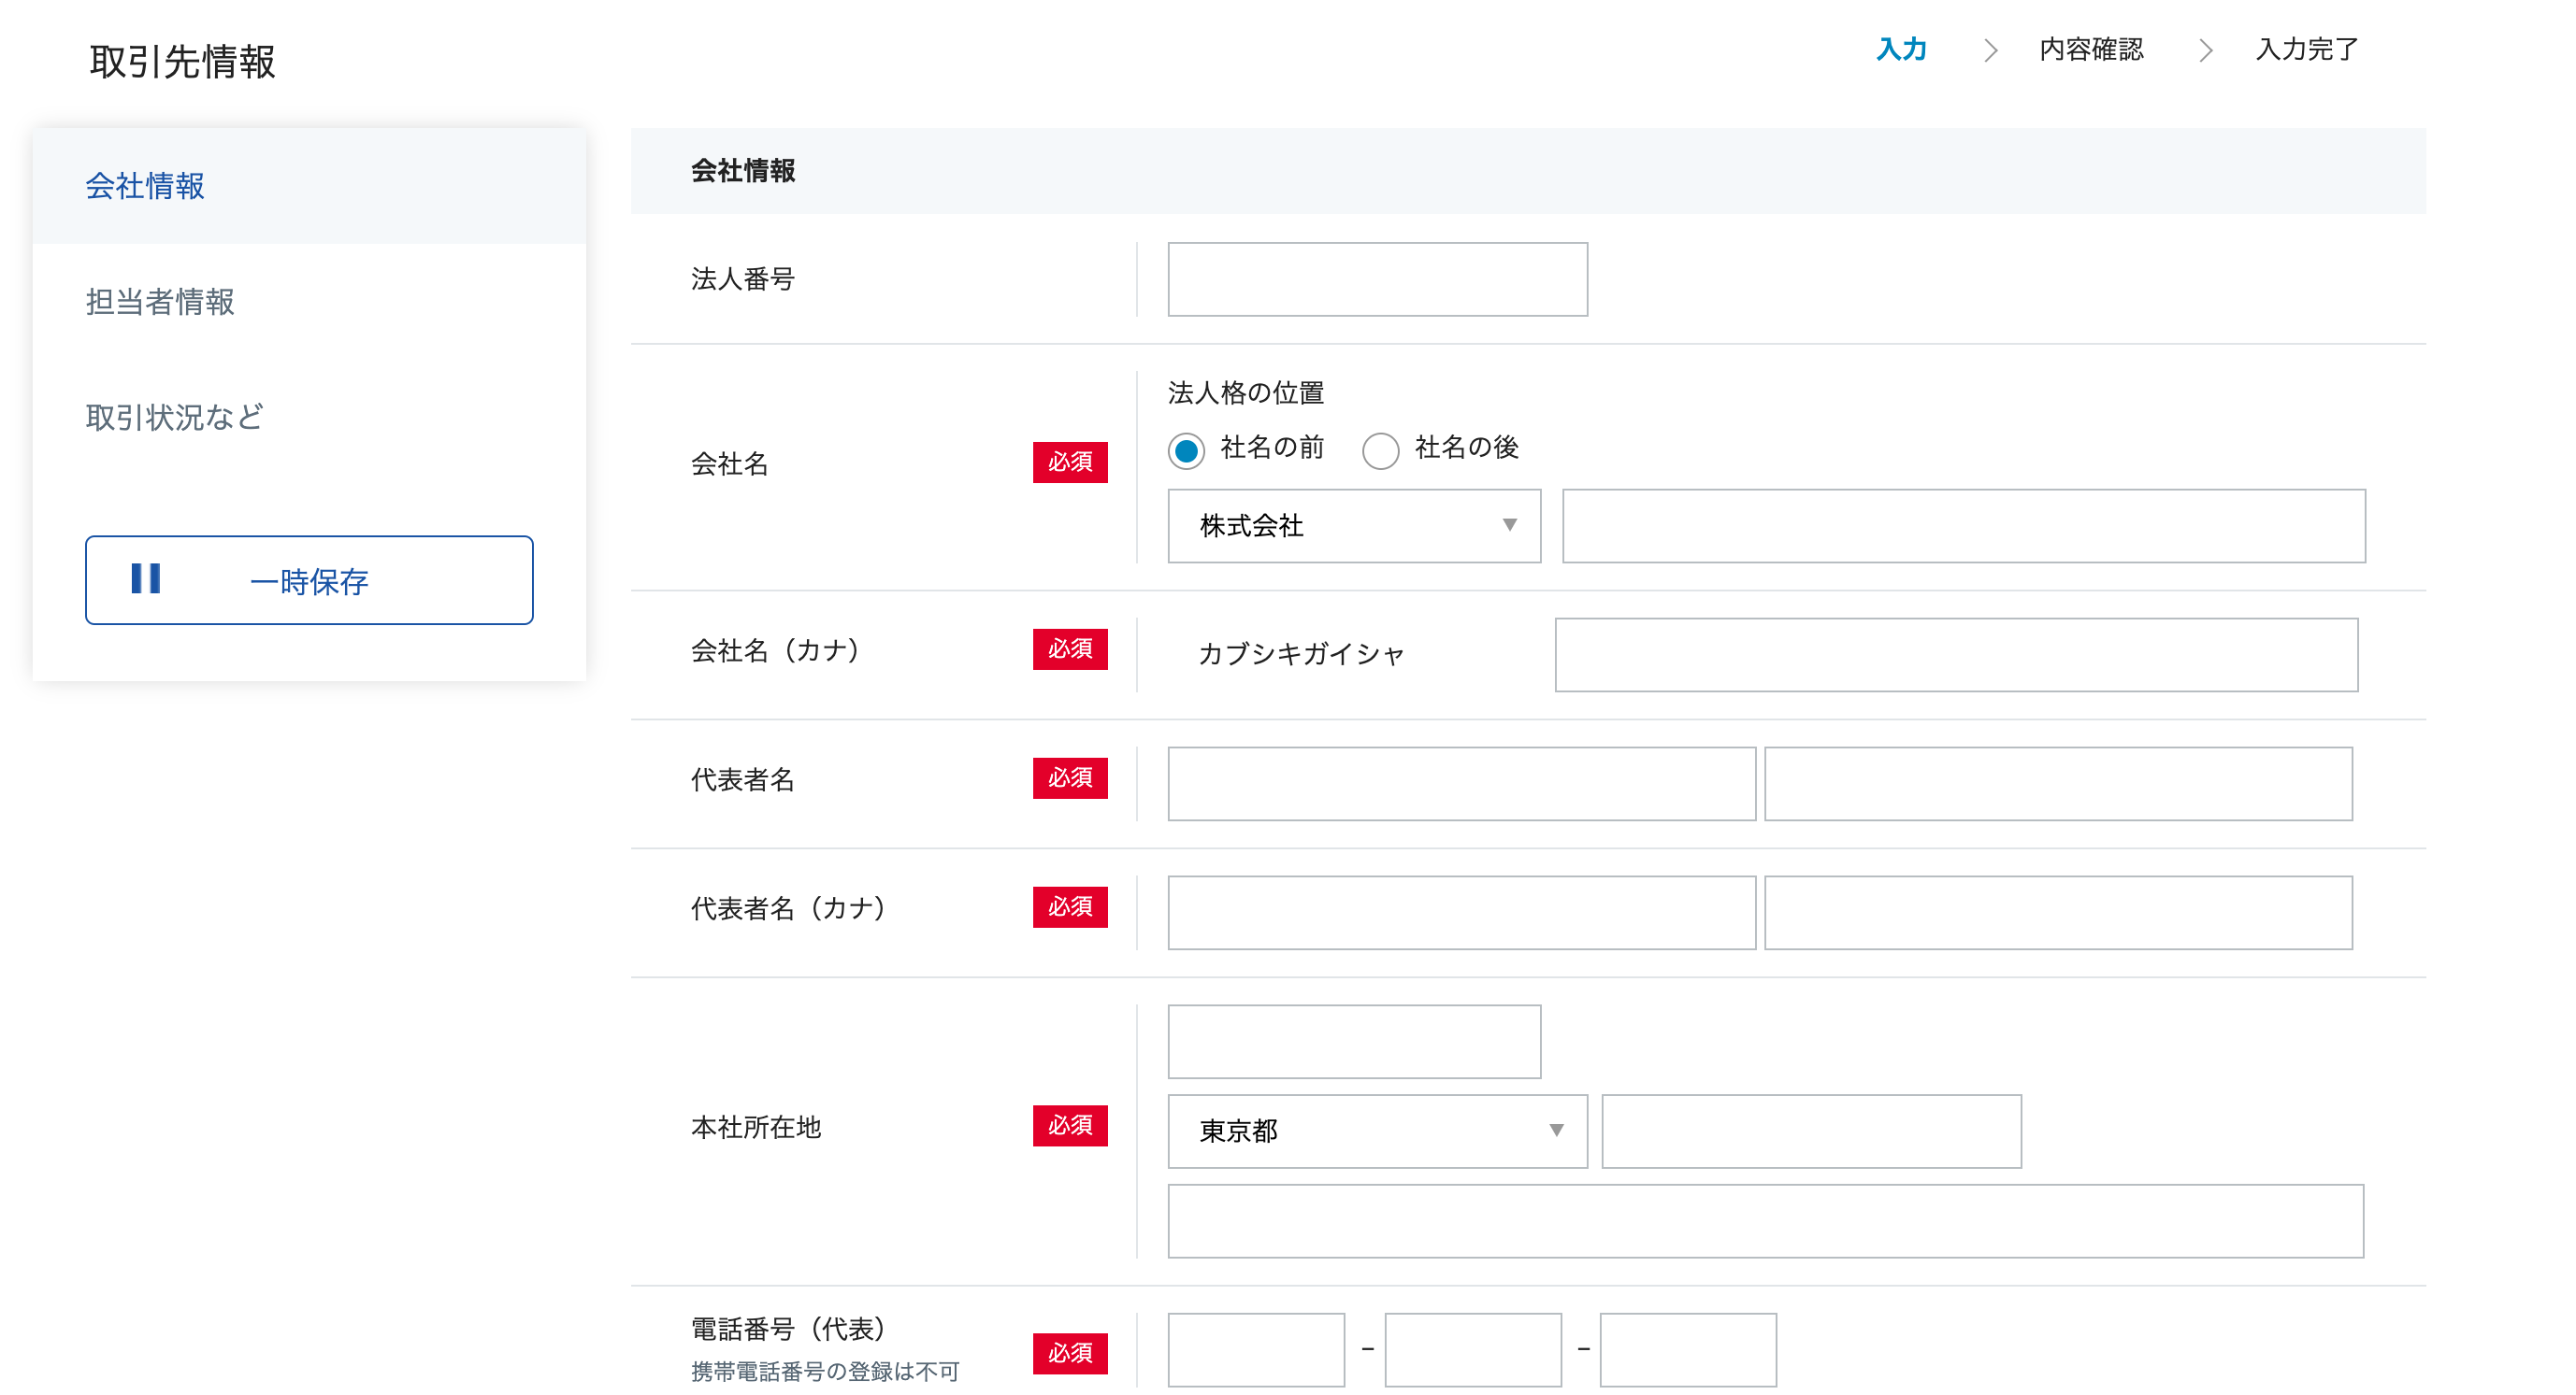This screenshot has width=2576, height=1395.
Task: Click the 内容確認 step label
Action: click(2091, 49)
